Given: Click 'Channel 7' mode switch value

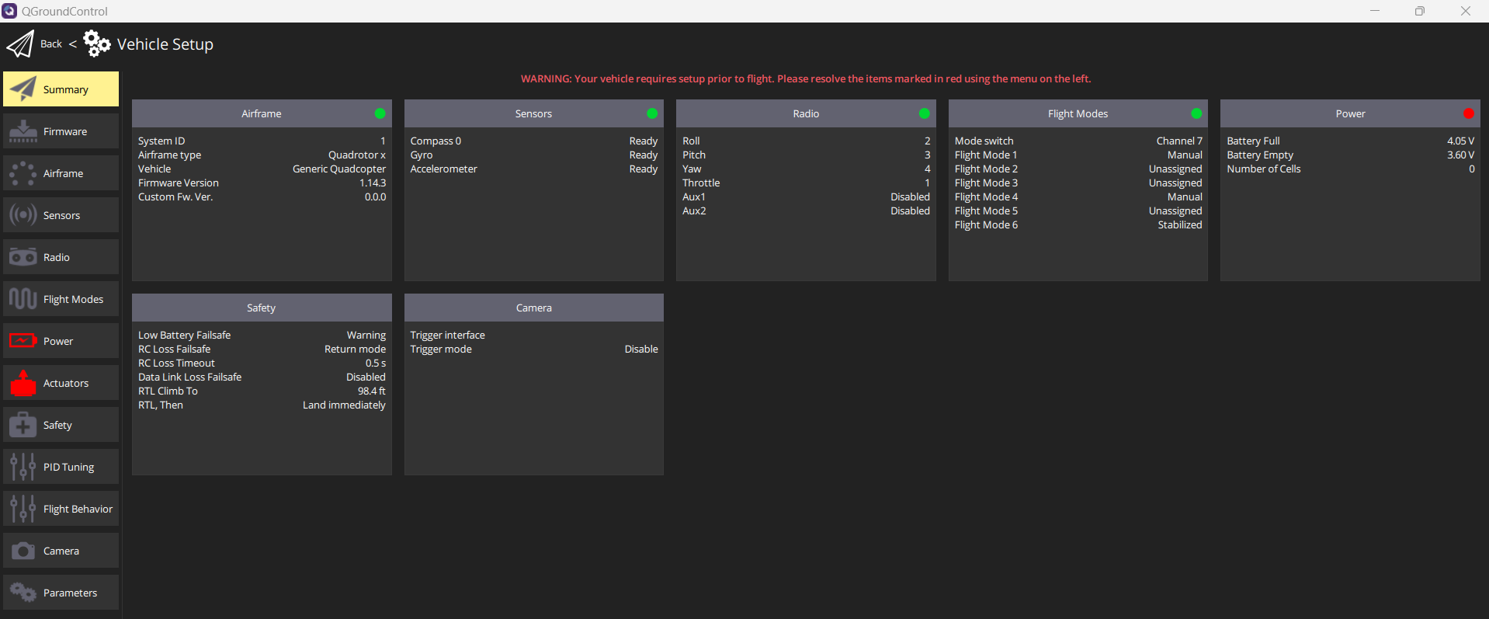Looking at the screenshot, I should click(1179, 141).
